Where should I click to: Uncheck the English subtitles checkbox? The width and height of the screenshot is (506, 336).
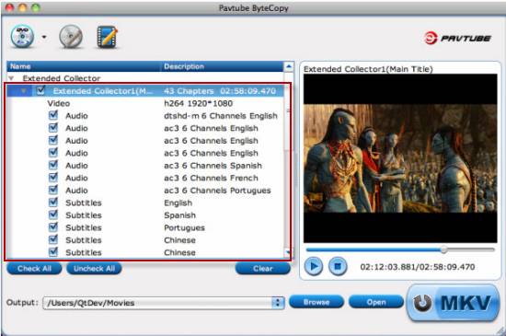53,203
